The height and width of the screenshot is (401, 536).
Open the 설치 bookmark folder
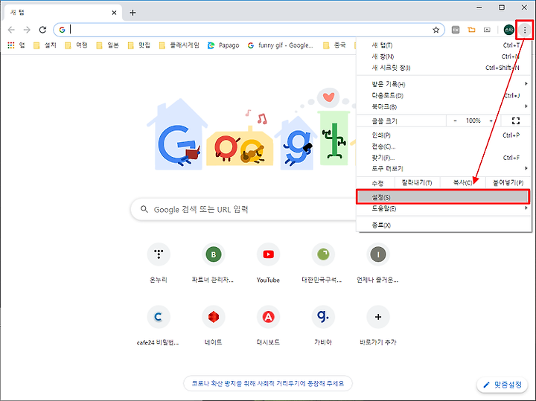point(45,45)
